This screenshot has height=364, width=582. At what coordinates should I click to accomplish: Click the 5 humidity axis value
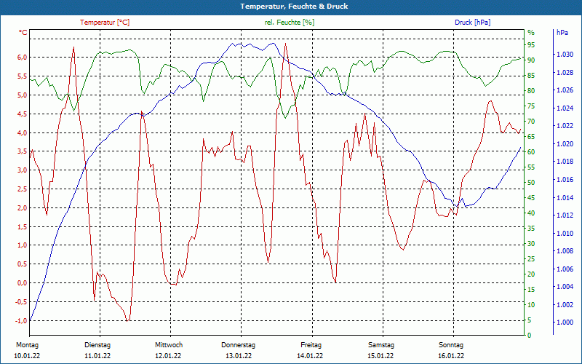pyautogui.click(x=530, y=320)
